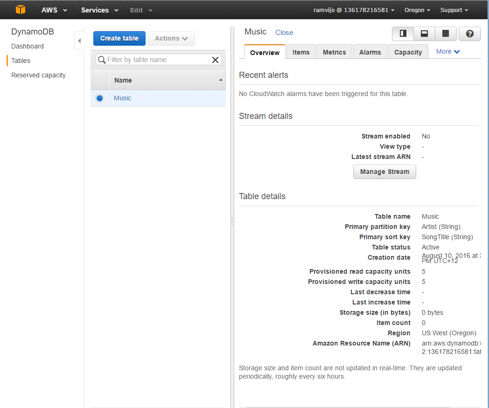Click the Table details heading
This screenshot has height=408, width=489.
(262, 196)
